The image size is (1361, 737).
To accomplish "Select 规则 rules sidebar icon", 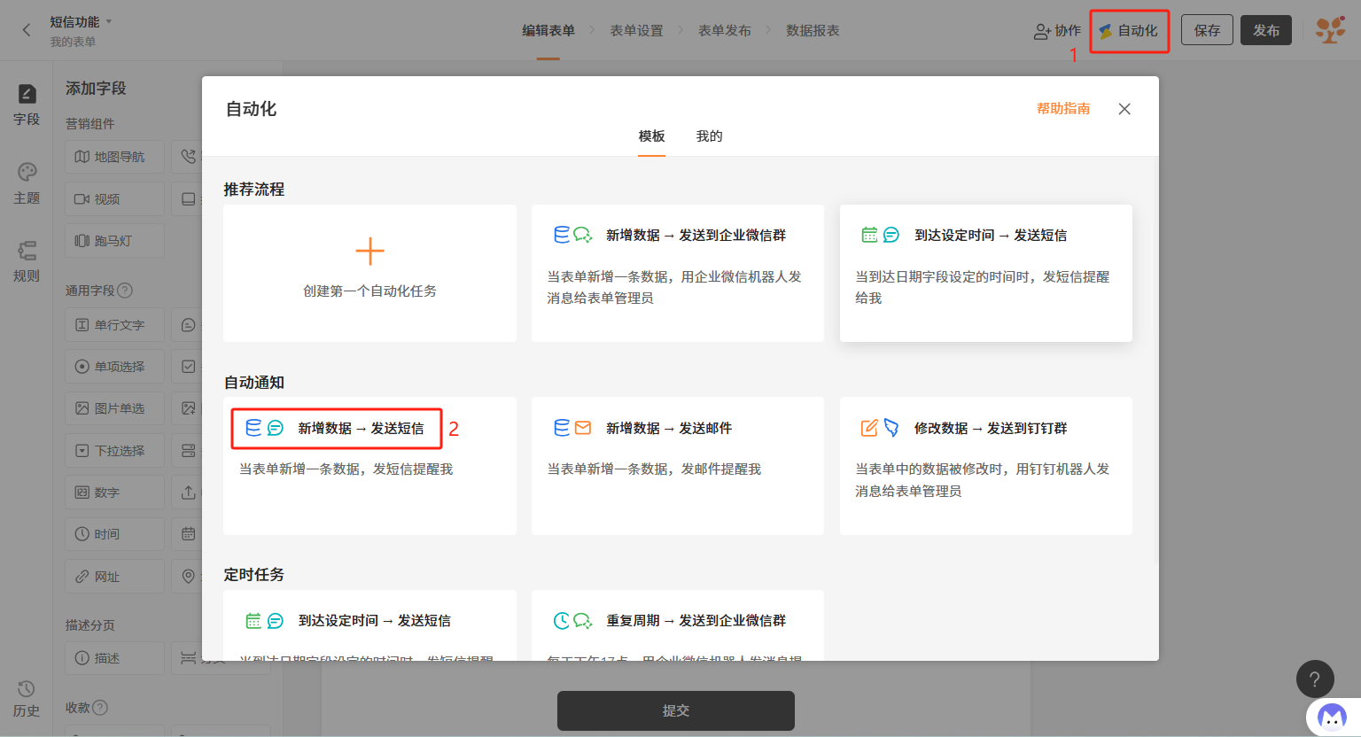I will [27, 261].
